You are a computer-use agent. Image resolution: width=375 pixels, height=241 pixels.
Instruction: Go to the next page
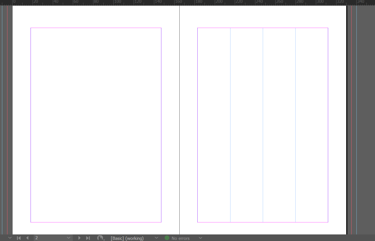pyautogui.click(x=79, y=238)
